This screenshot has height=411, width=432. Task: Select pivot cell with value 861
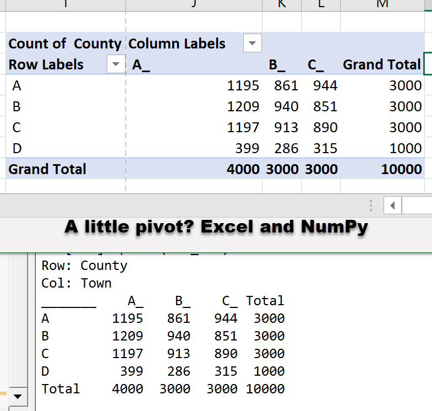tap(282, 85)
